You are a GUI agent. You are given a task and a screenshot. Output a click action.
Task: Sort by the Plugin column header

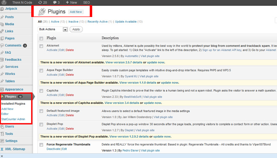pos(51,38)
